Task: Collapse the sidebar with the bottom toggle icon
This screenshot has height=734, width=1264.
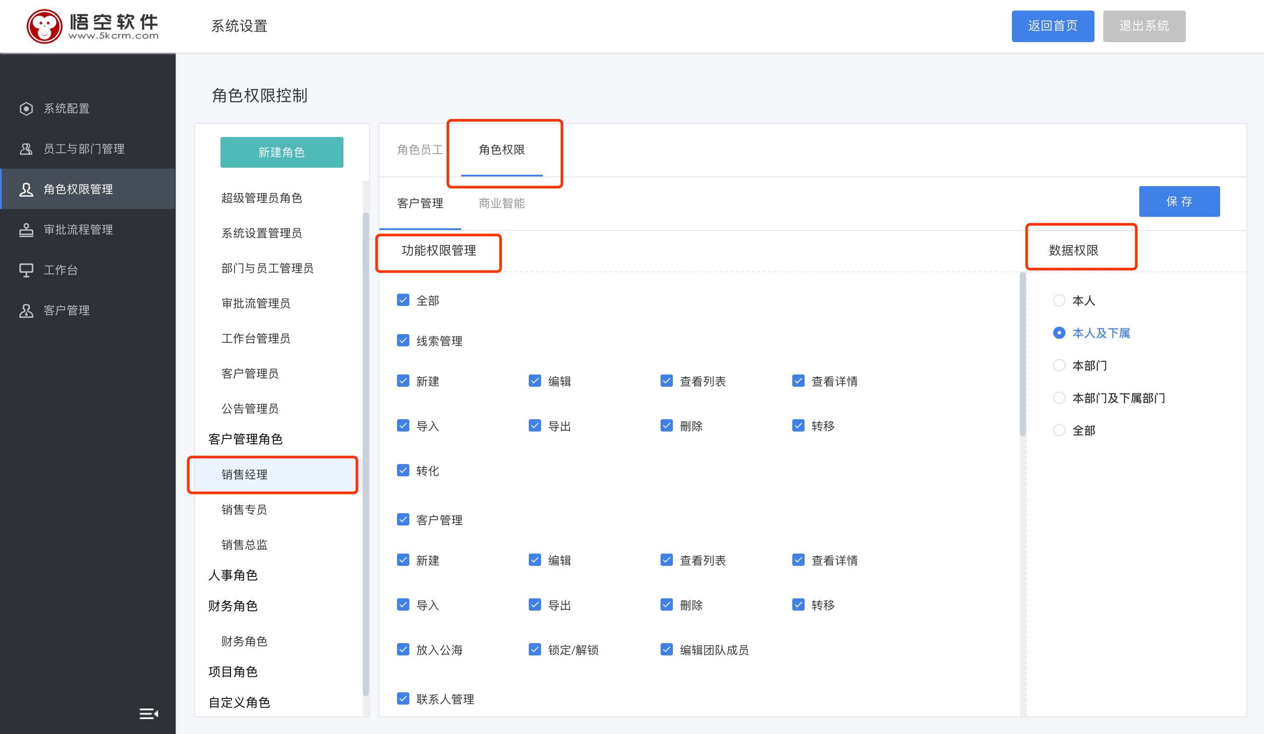Action: click(148, 713)
